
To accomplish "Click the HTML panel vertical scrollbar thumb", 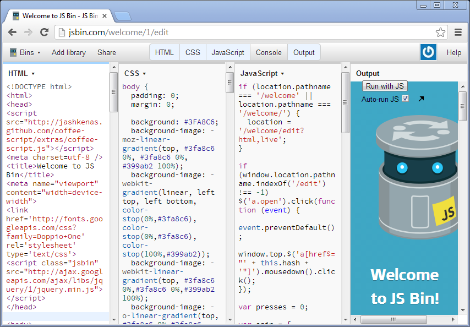I will click(114, 92).
